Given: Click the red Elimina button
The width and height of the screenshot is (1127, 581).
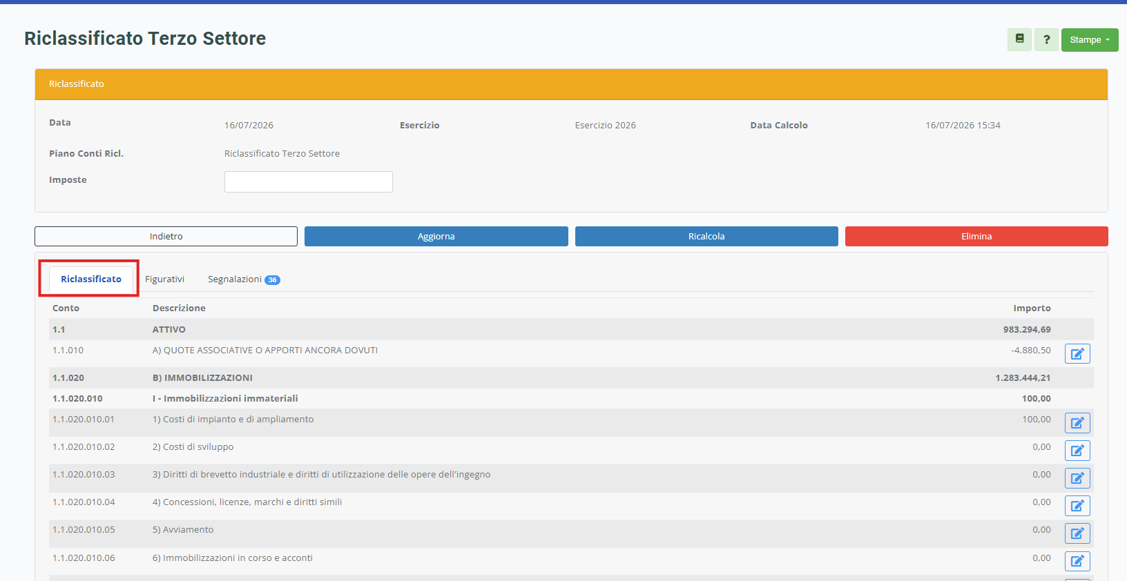Looking at the screenshot, I should [976, 236].
